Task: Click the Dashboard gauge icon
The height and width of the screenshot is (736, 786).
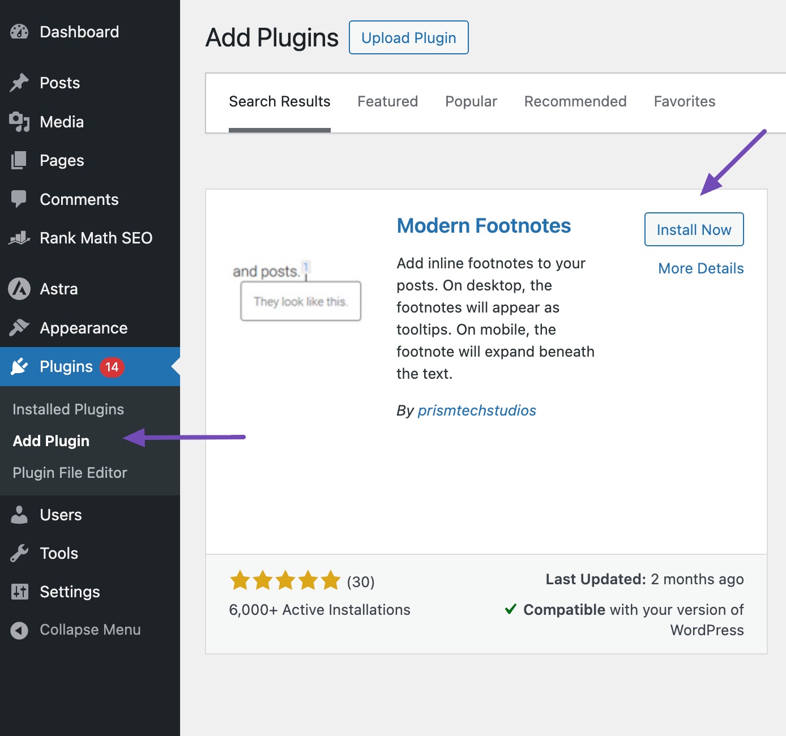Action: coord(19,32)
